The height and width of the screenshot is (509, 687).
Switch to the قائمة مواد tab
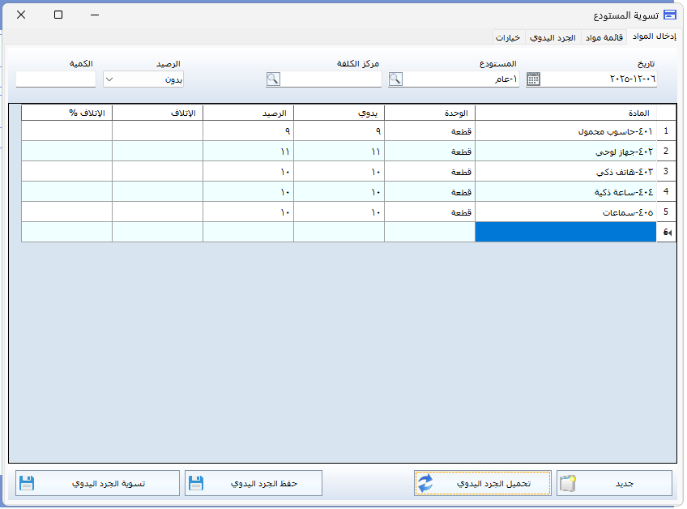coord(604,37)
